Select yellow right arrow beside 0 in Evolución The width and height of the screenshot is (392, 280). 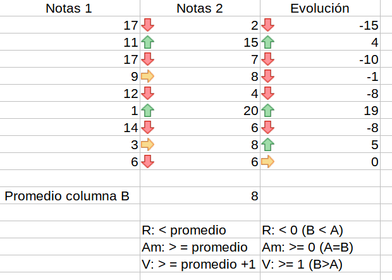coord(267,162)
